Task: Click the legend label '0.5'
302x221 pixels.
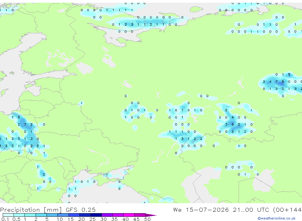Action: tap(16, 219)
